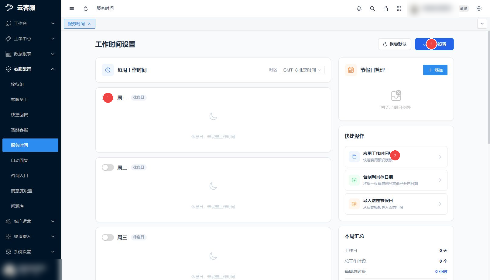Collapse sidebar with the hamburger icon
490x280 pixels.
tap(72, 9)
